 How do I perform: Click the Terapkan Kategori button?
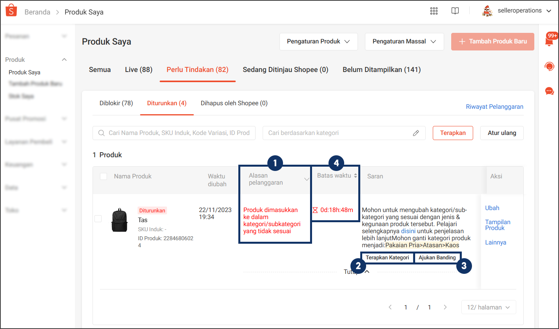click(x=387, y=257)
